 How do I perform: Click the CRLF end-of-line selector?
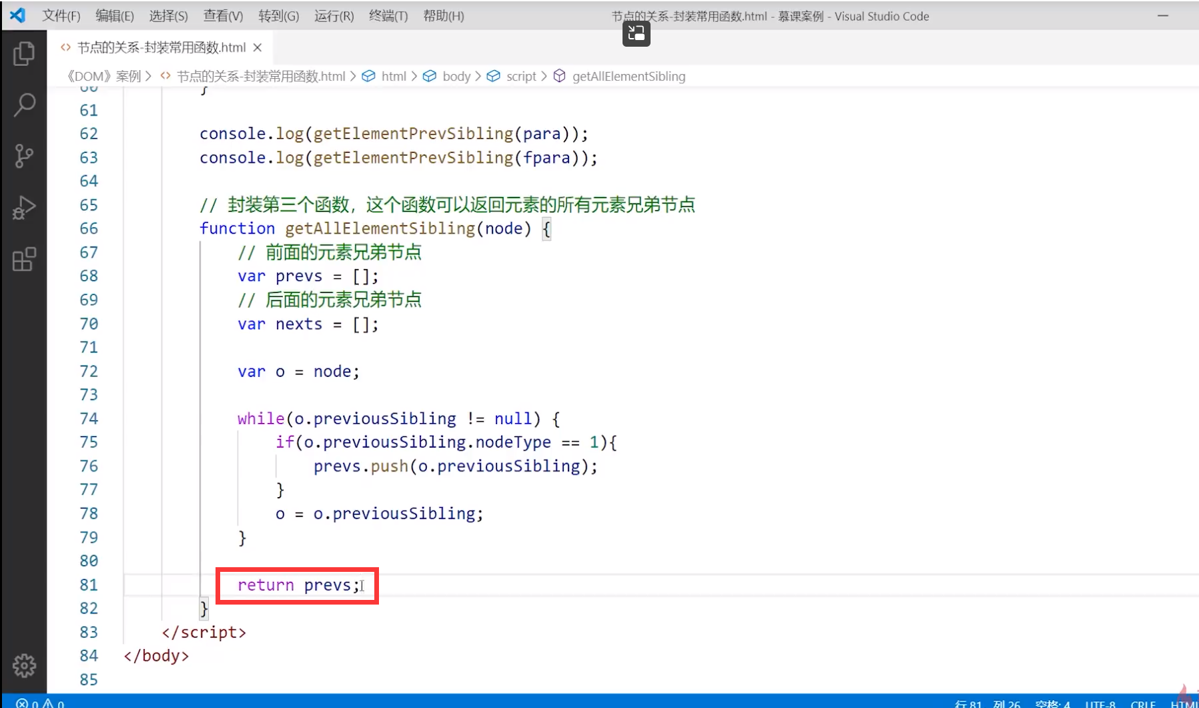[x=1143, y=703]
